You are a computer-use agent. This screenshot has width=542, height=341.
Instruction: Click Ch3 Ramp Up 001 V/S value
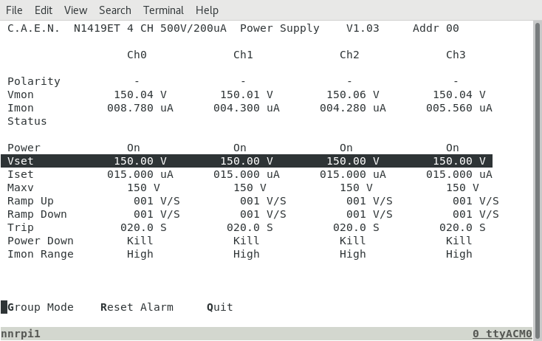(x=476, y=201)
